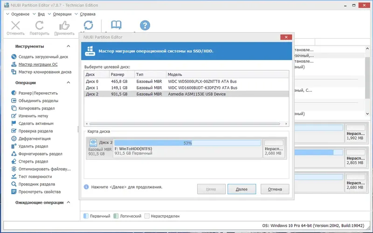Click the Мастер клонирования диска icon
This screenshot has height=233, width=373.
pyautogui.click(x=14, y=72)
